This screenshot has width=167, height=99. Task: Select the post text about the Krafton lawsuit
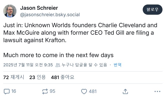(80, 40)
